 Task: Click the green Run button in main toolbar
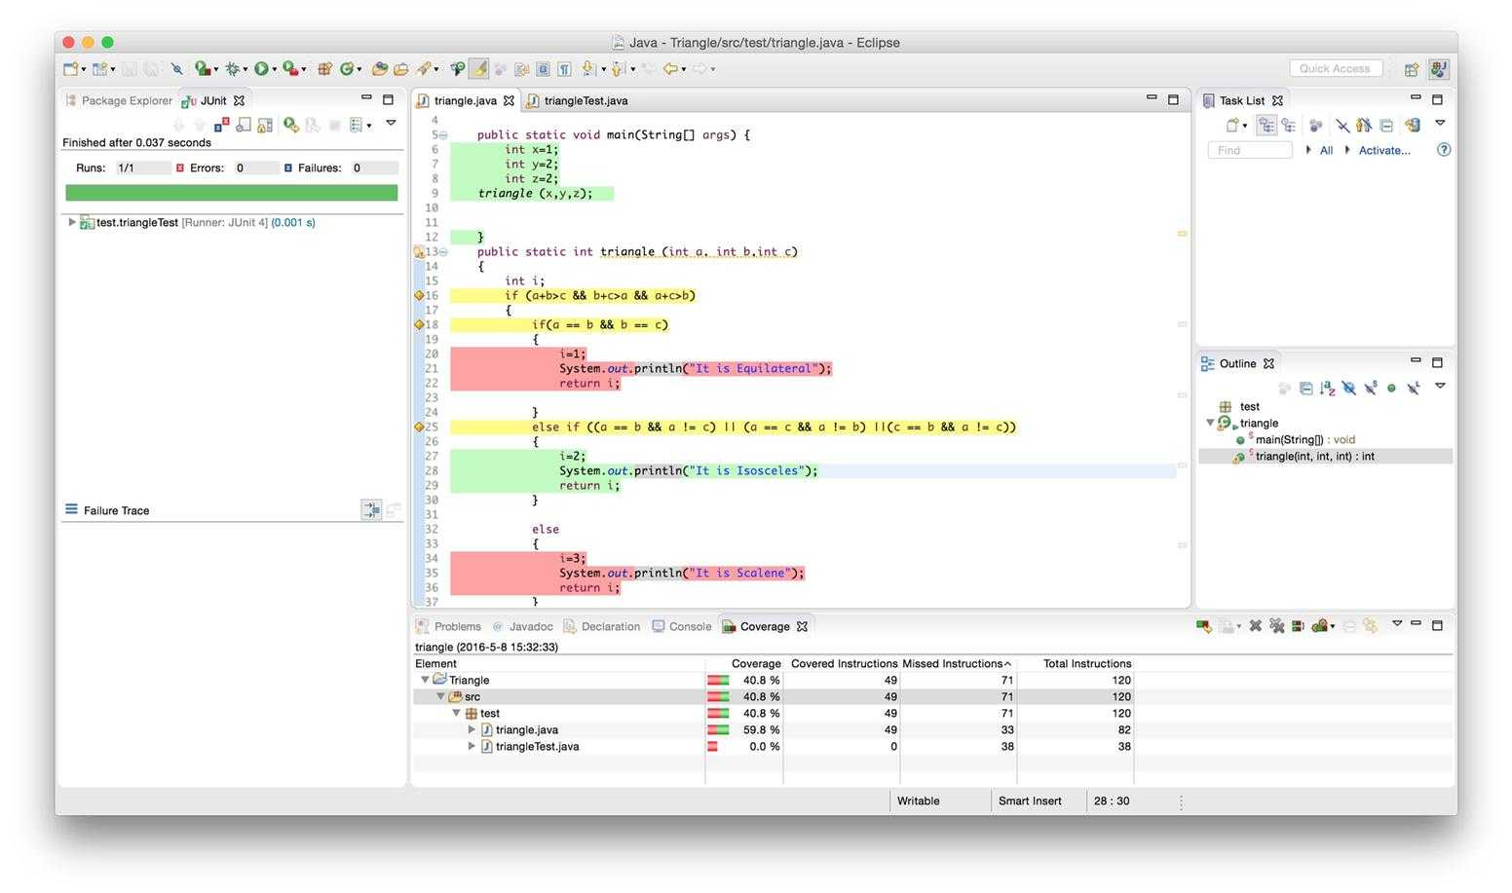click(x=260, y=68)
